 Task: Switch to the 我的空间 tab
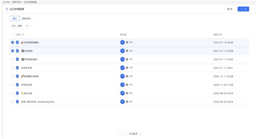tap(27, 19)
